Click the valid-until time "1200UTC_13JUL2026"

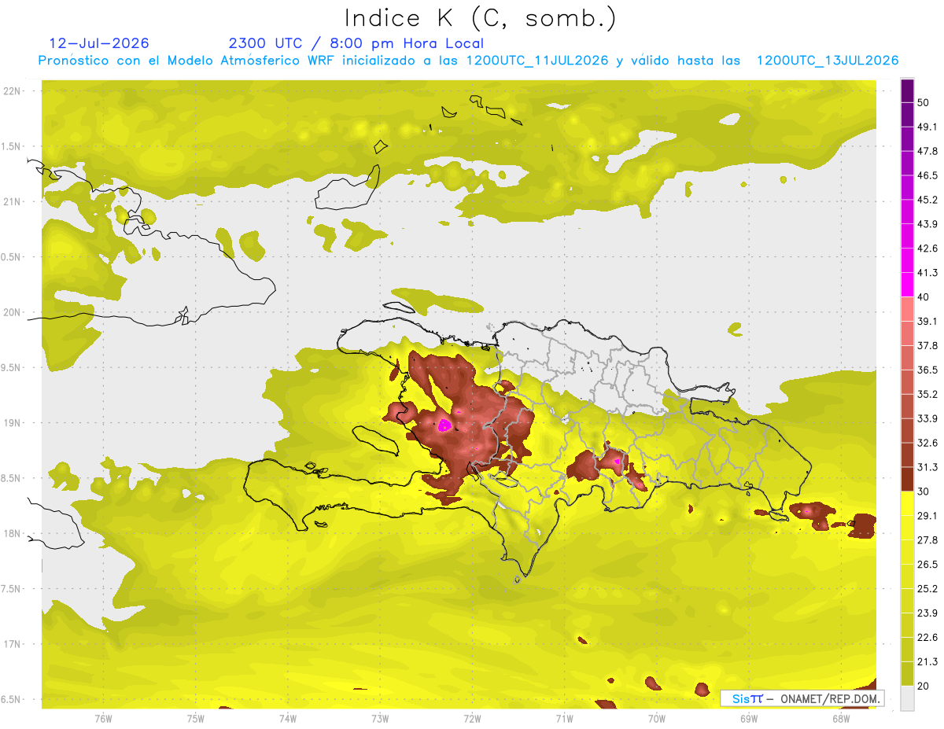click(x=828, y=61)
